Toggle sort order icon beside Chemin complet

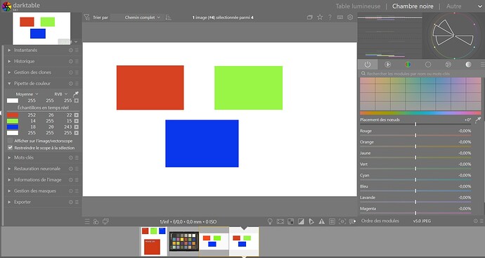pos(168,18)
